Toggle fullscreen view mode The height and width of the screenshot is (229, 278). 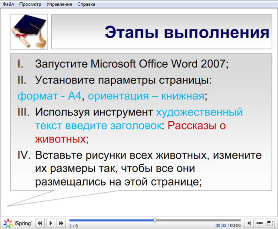(x=270, y=223)
